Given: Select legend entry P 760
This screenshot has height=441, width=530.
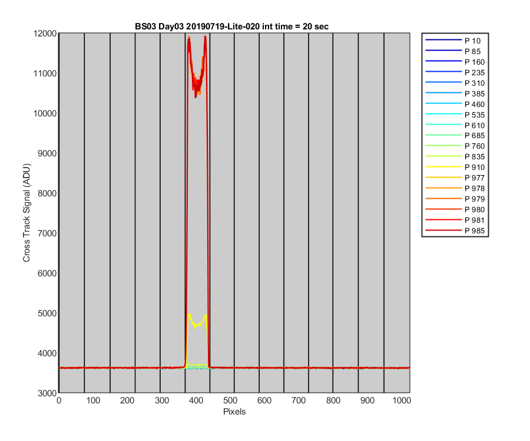Looking at the screenshot, I should click(455, 146).
